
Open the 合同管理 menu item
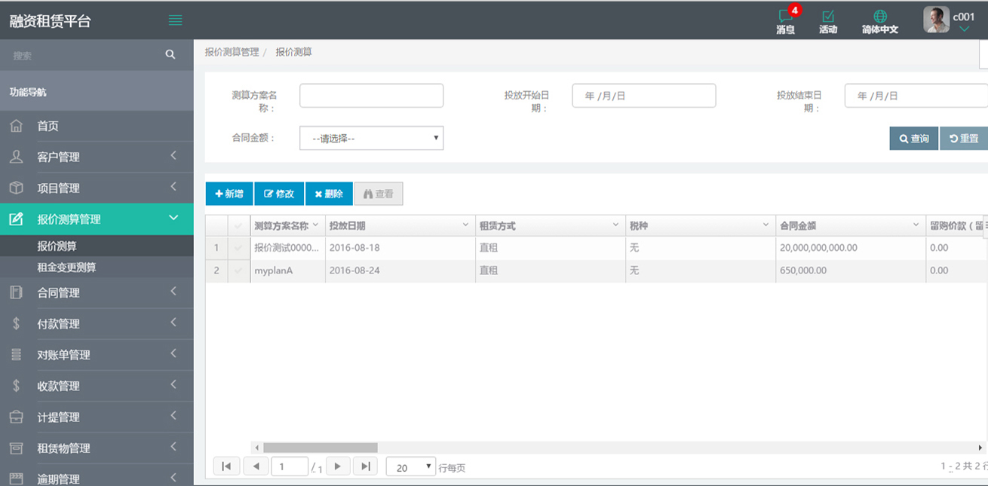pyautogui.click(x=97, y=292)
